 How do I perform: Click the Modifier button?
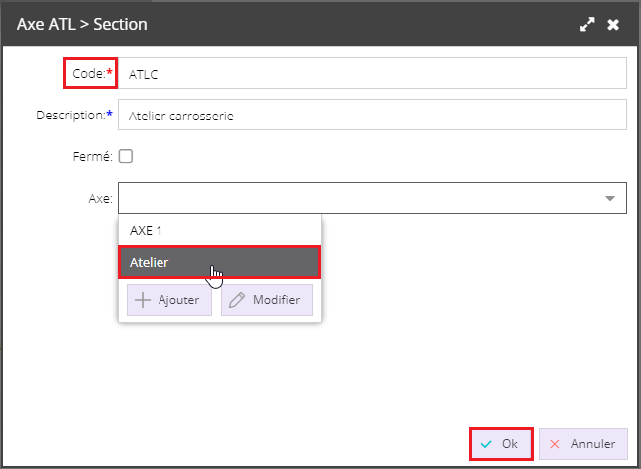pyautogui.click(x=267, y=300)
